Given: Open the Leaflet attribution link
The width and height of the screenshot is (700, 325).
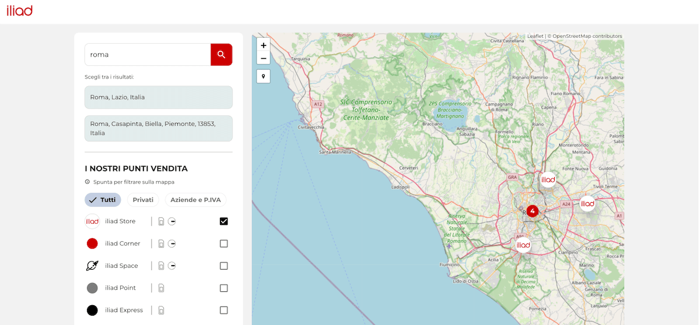Looking at the screenshot, I should pos(535,36).
